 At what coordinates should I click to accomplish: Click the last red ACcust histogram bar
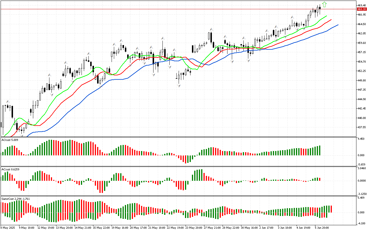[320, 179]
